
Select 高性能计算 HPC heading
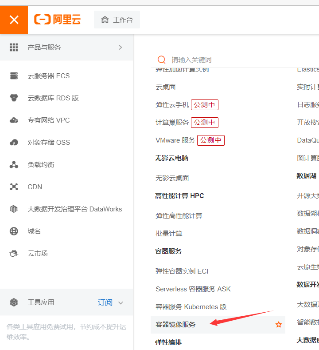click(179, 196)
